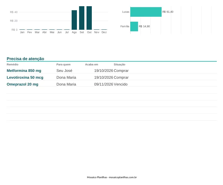Select Comprar status in Metformina row
Viewport: 223px width, 185px height.
click(x=121, y=71)
